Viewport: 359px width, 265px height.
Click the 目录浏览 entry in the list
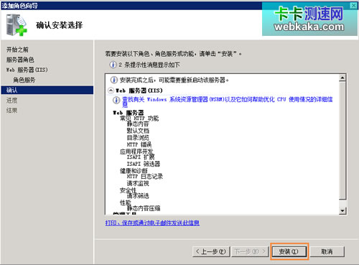pos(138,137)
